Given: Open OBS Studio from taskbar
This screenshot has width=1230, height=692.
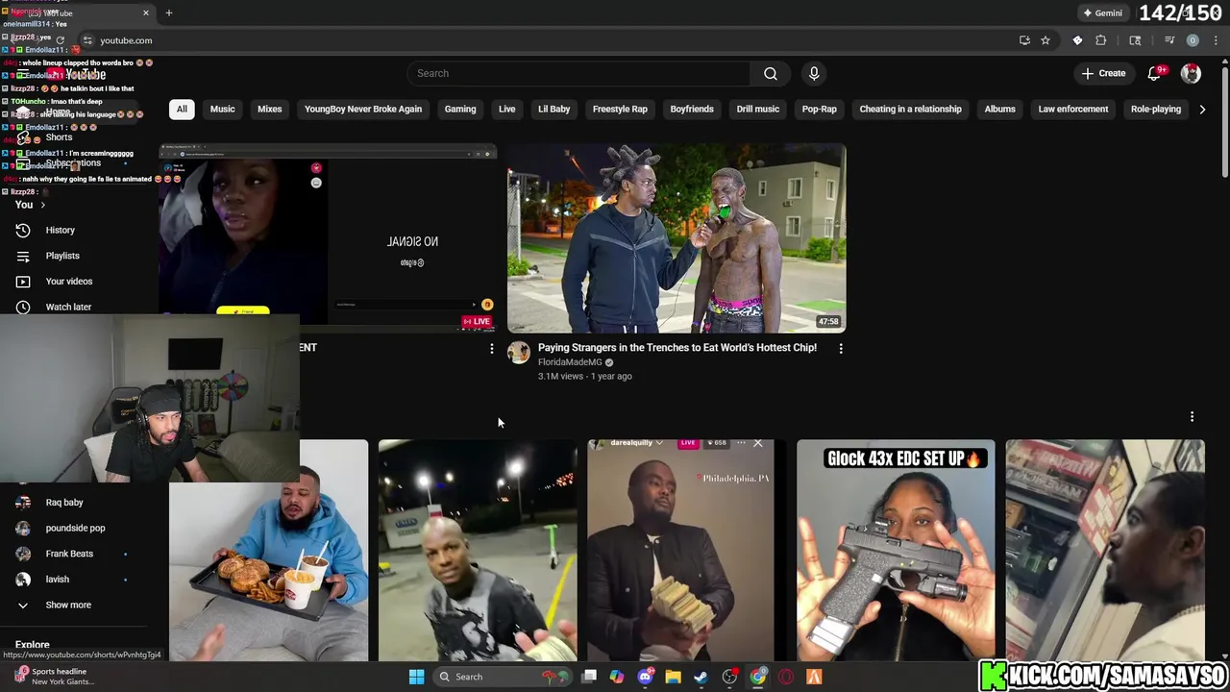Looking at the screenshot, I should 730,677.
